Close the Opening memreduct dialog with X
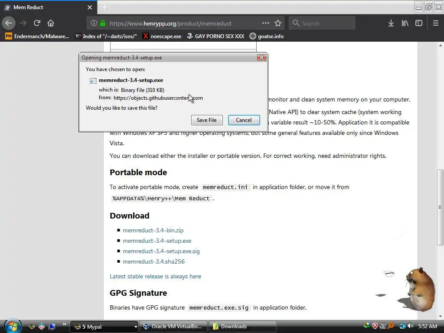 pyautogui.click(x=261, y=58)
